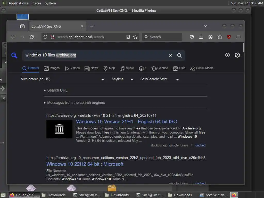This screenshot has width=264, height=198.
Task: Open the Firefox account icon
Action: (210, 37)
